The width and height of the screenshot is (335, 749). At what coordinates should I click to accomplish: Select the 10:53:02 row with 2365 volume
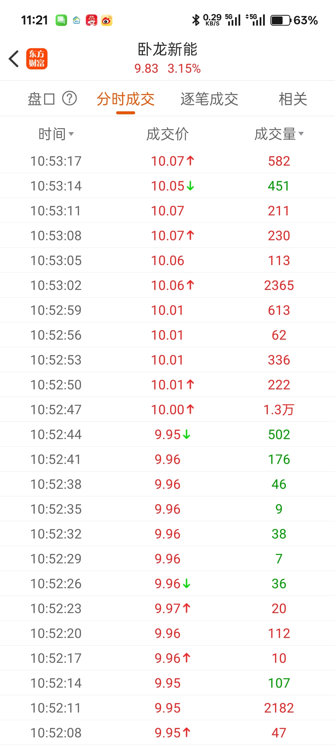tap(167, 285)
